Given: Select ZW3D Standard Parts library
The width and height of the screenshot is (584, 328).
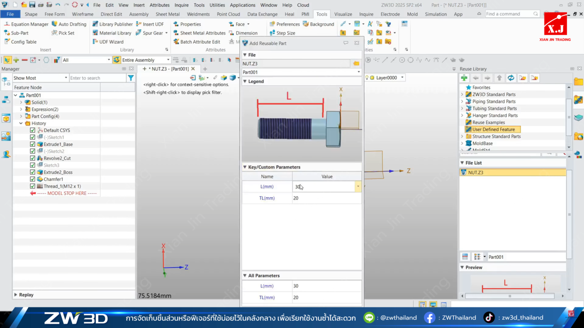Looking at the screenshot, I should click(x=494, y=94).
